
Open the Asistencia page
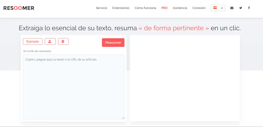click(180, 8)
